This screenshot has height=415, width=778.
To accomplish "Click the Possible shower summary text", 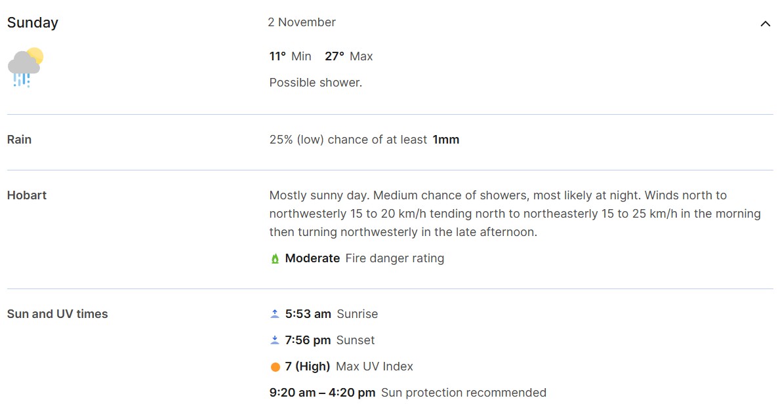I will [x=316, y=82].
